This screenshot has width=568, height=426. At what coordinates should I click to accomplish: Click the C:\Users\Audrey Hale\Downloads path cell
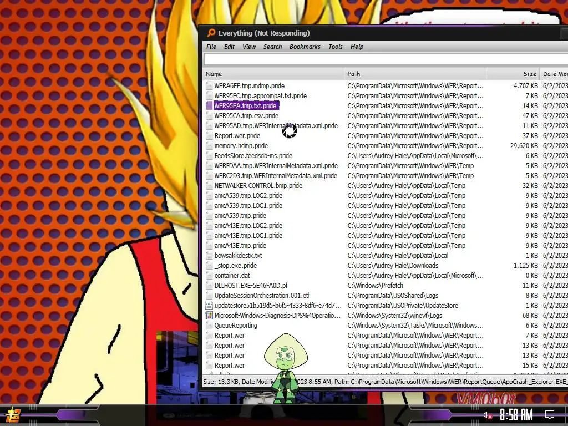click(393, 266)
